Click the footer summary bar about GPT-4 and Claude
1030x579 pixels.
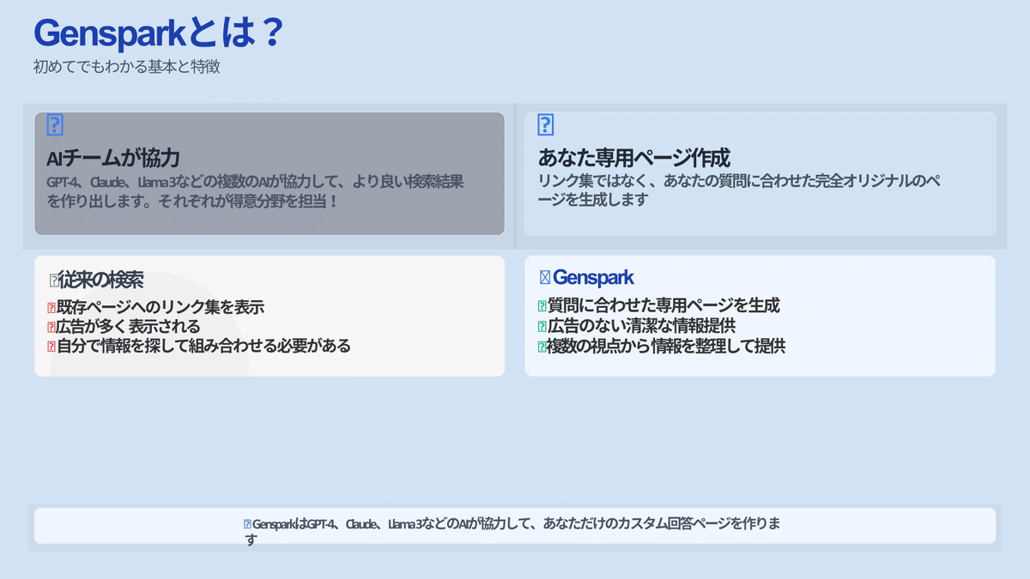pos(515,524)
